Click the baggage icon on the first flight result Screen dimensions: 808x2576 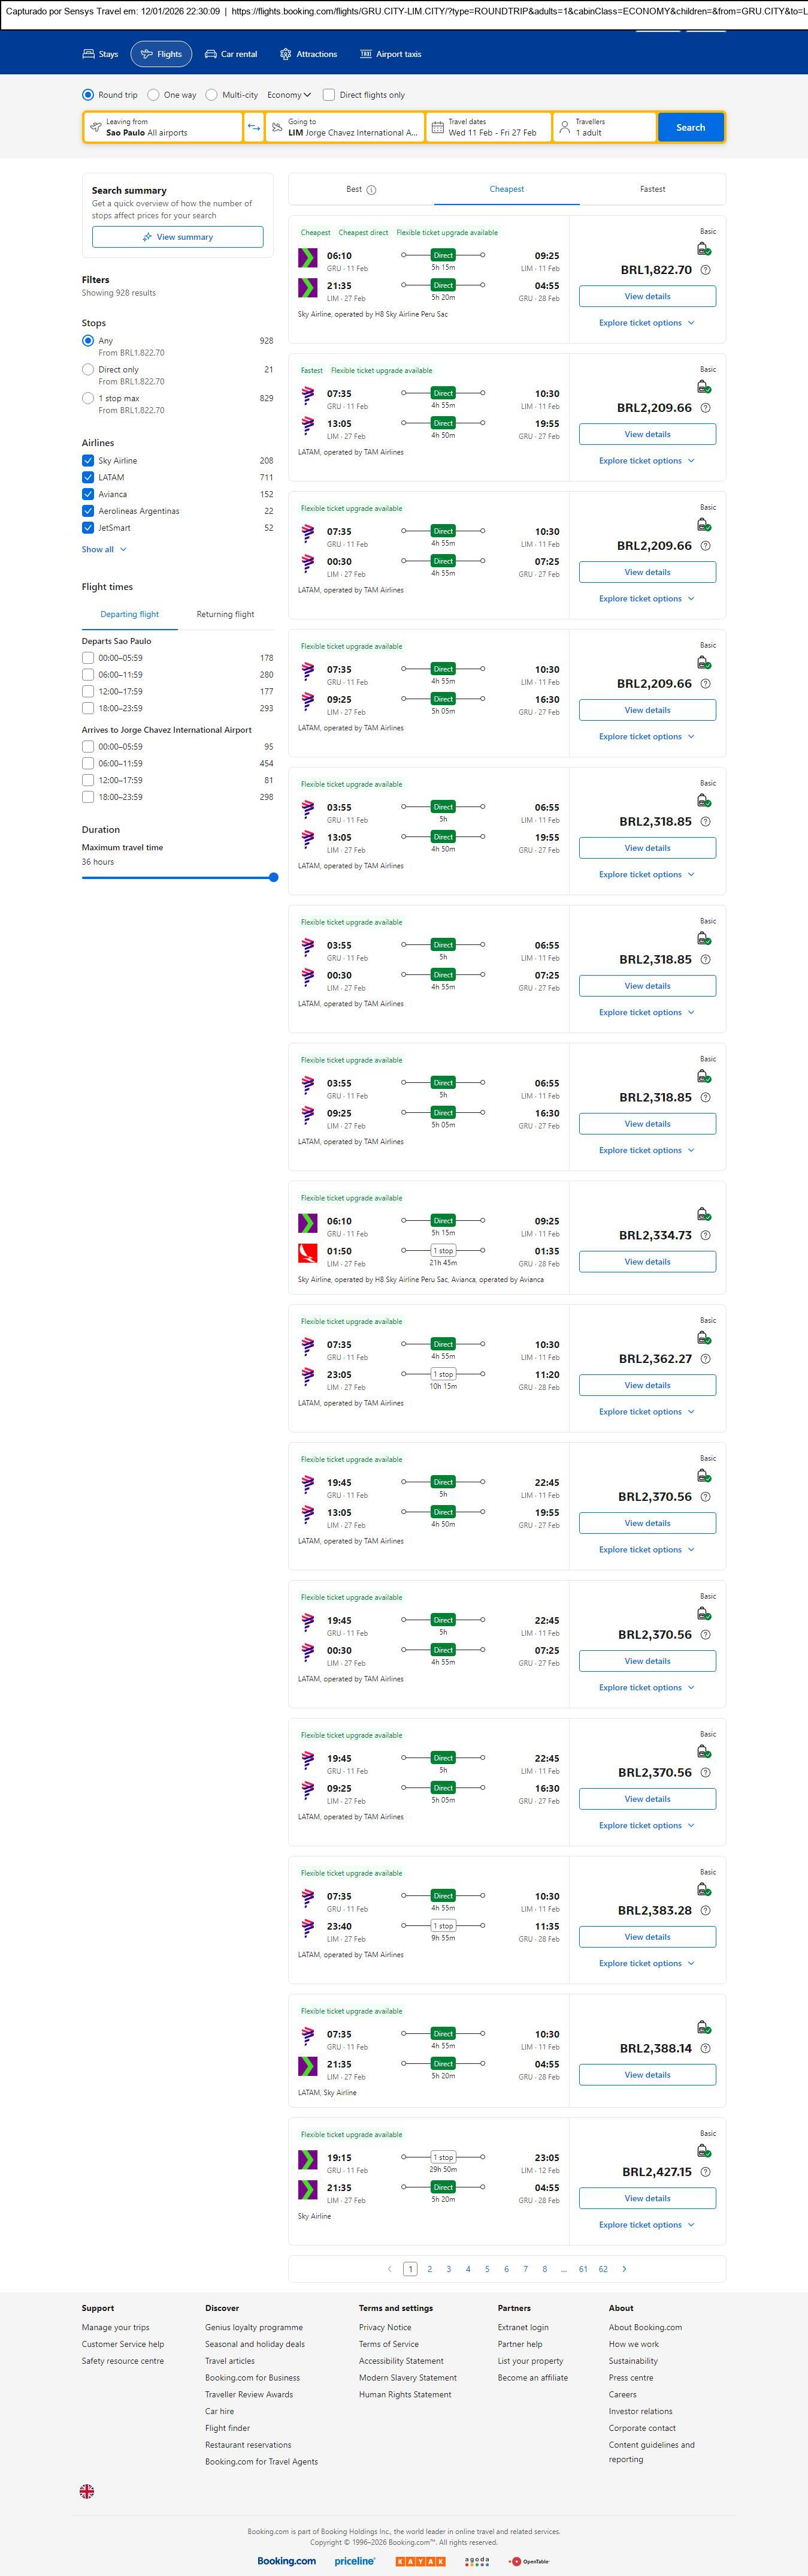[704, 249]
